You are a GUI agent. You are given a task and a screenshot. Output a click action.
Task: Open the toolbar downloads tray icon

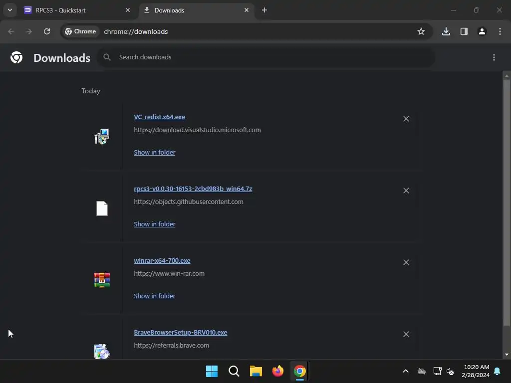pyautogui.click(x=446, y=31)
